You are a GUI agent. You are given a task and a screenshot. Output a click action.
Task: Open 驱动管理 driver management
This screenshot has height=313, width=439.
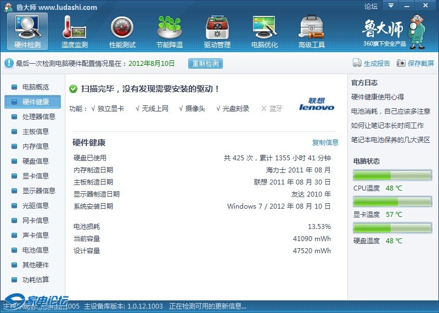point(217,31)
